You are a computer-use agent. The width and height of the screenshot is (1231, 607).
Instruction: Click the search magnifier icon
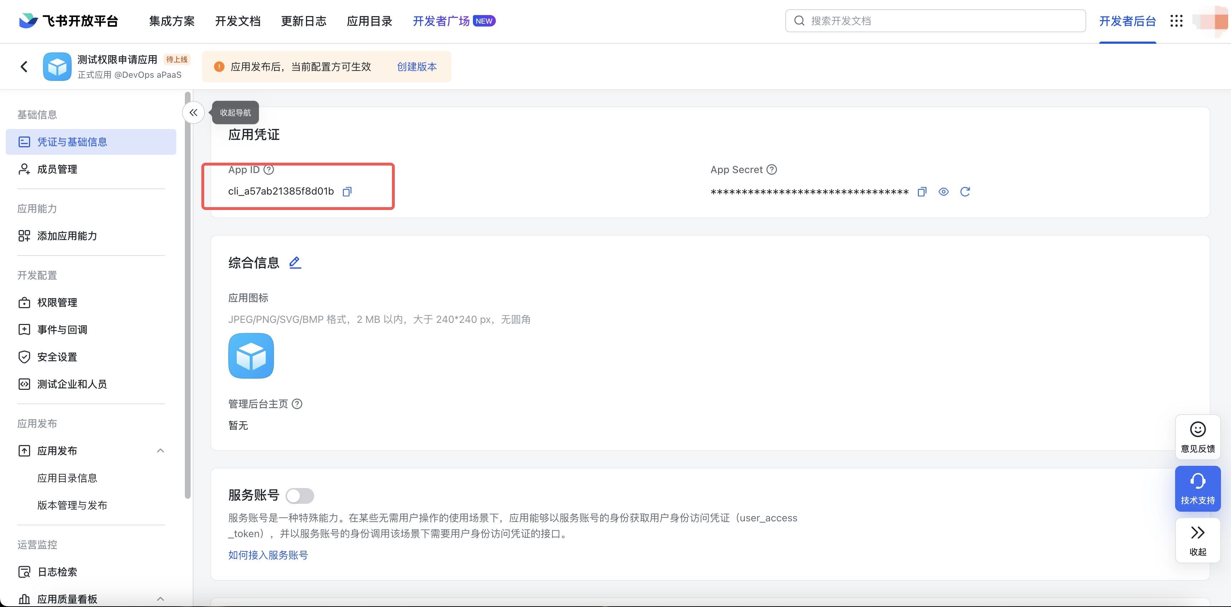[799, 20]
